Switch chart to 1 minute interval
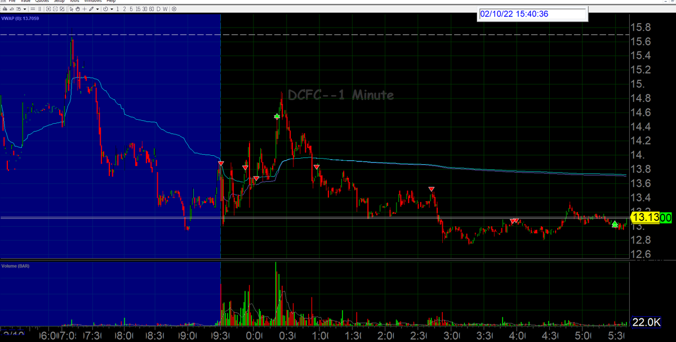 (x=117, y=9)
